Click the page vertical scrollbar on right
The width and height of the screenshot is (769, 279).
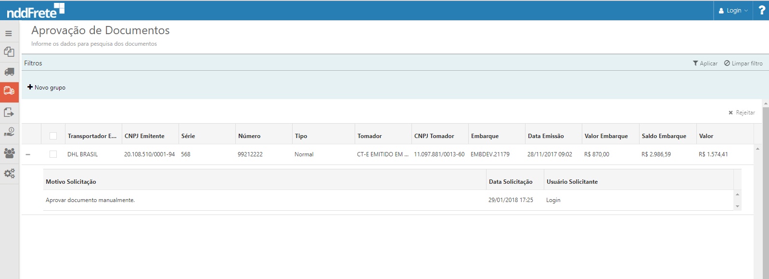click(766, 192)
